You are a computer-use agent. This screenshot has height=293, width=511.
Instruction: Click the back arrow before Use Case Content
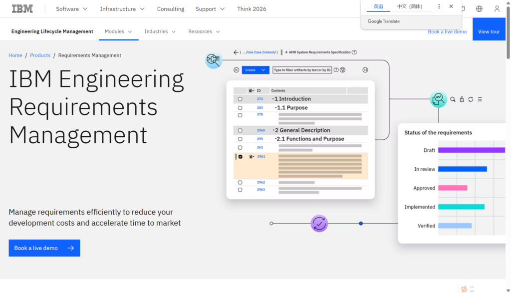tap(236, 52)
